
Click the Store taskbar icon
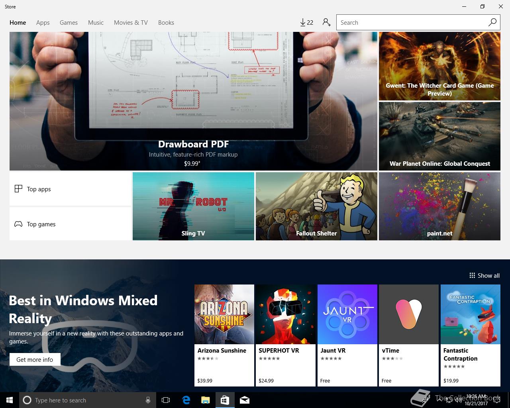point(225,400)
